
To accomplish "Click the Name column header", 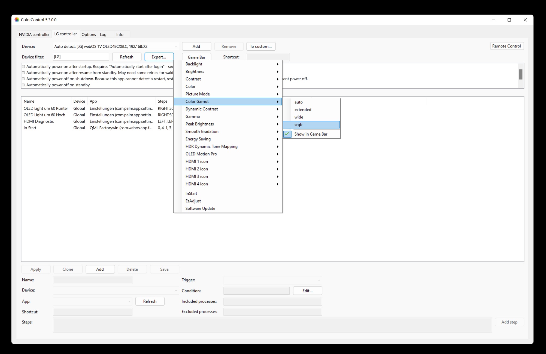I will (x=46, y=101).
